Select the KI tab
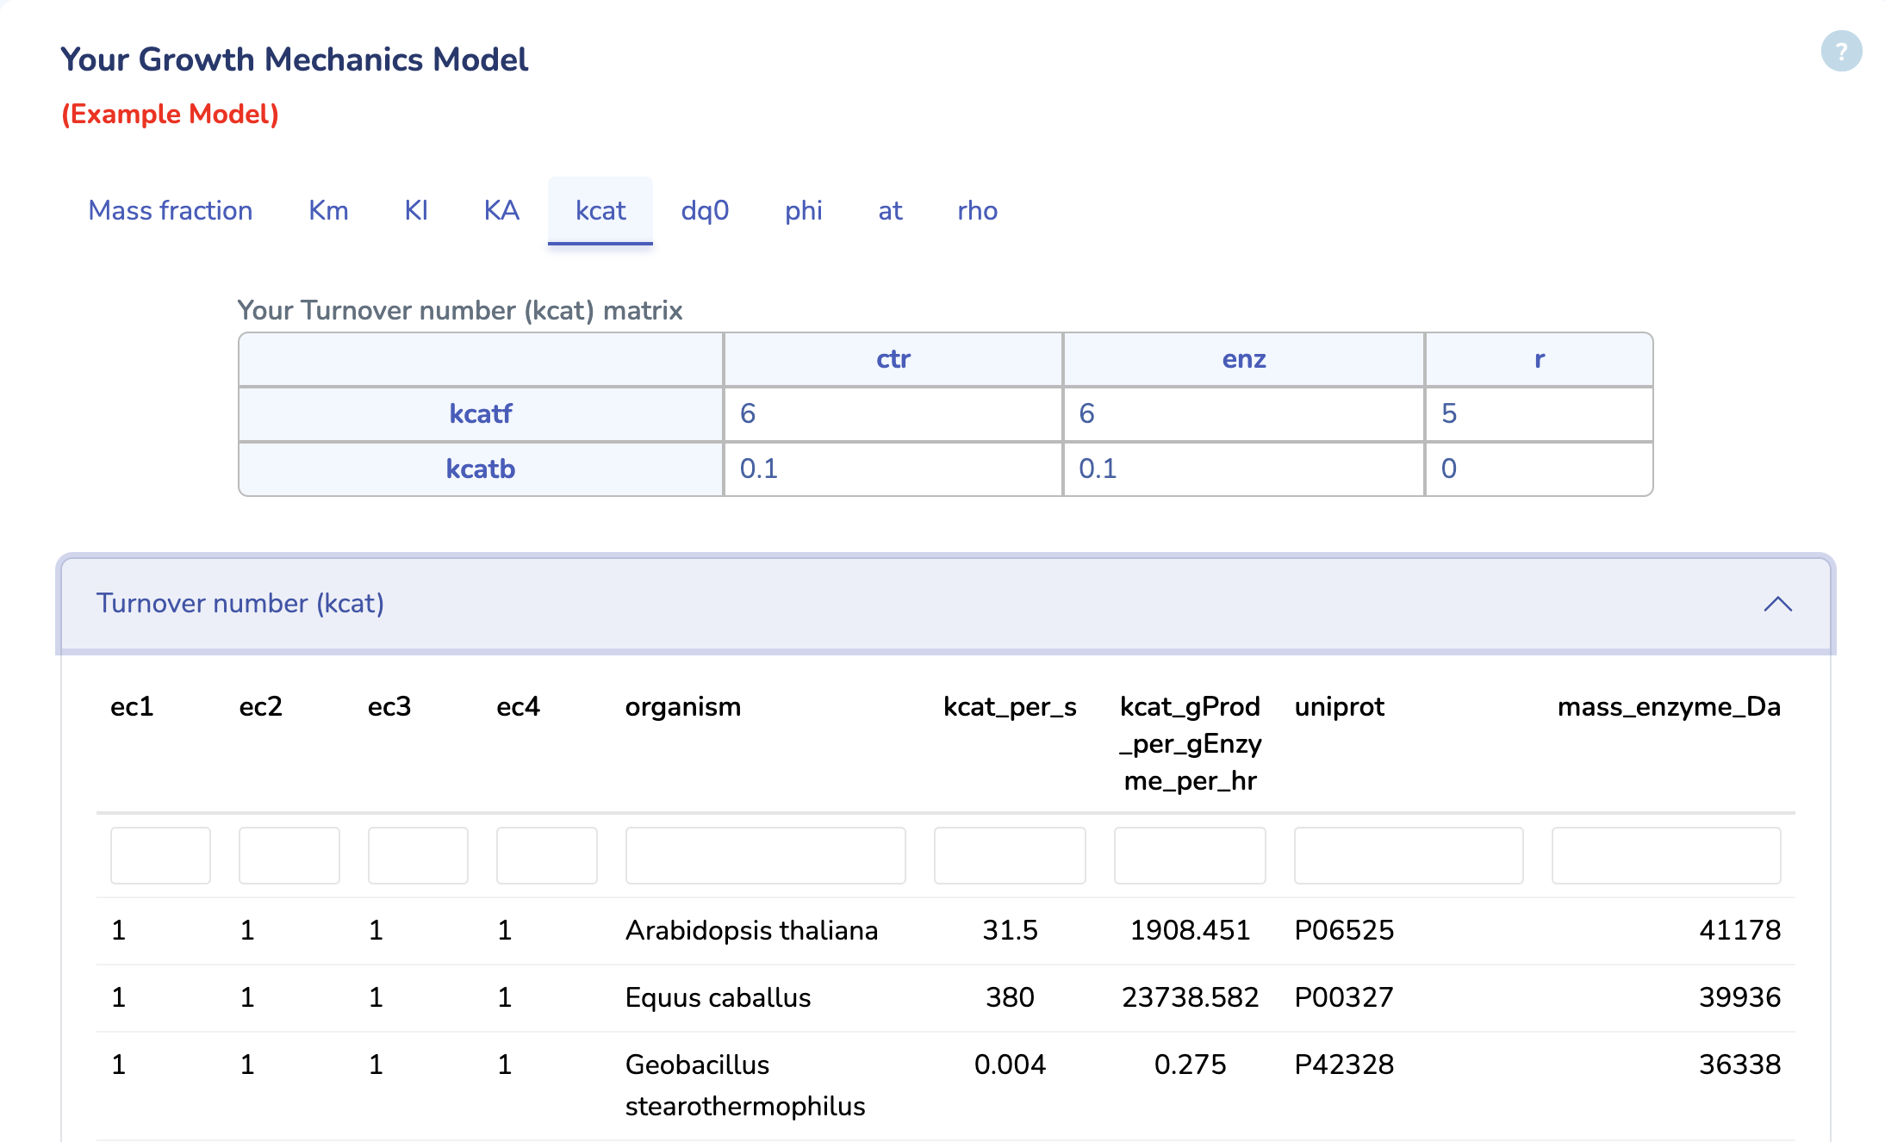 pos(415,210)
